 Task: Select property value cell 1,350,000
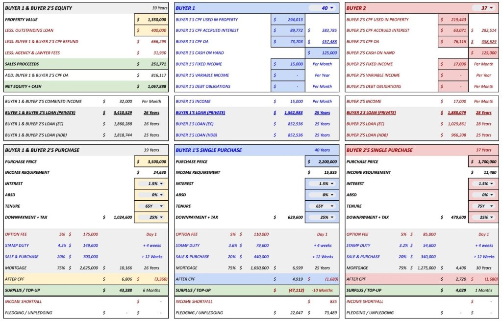(151, 20)
